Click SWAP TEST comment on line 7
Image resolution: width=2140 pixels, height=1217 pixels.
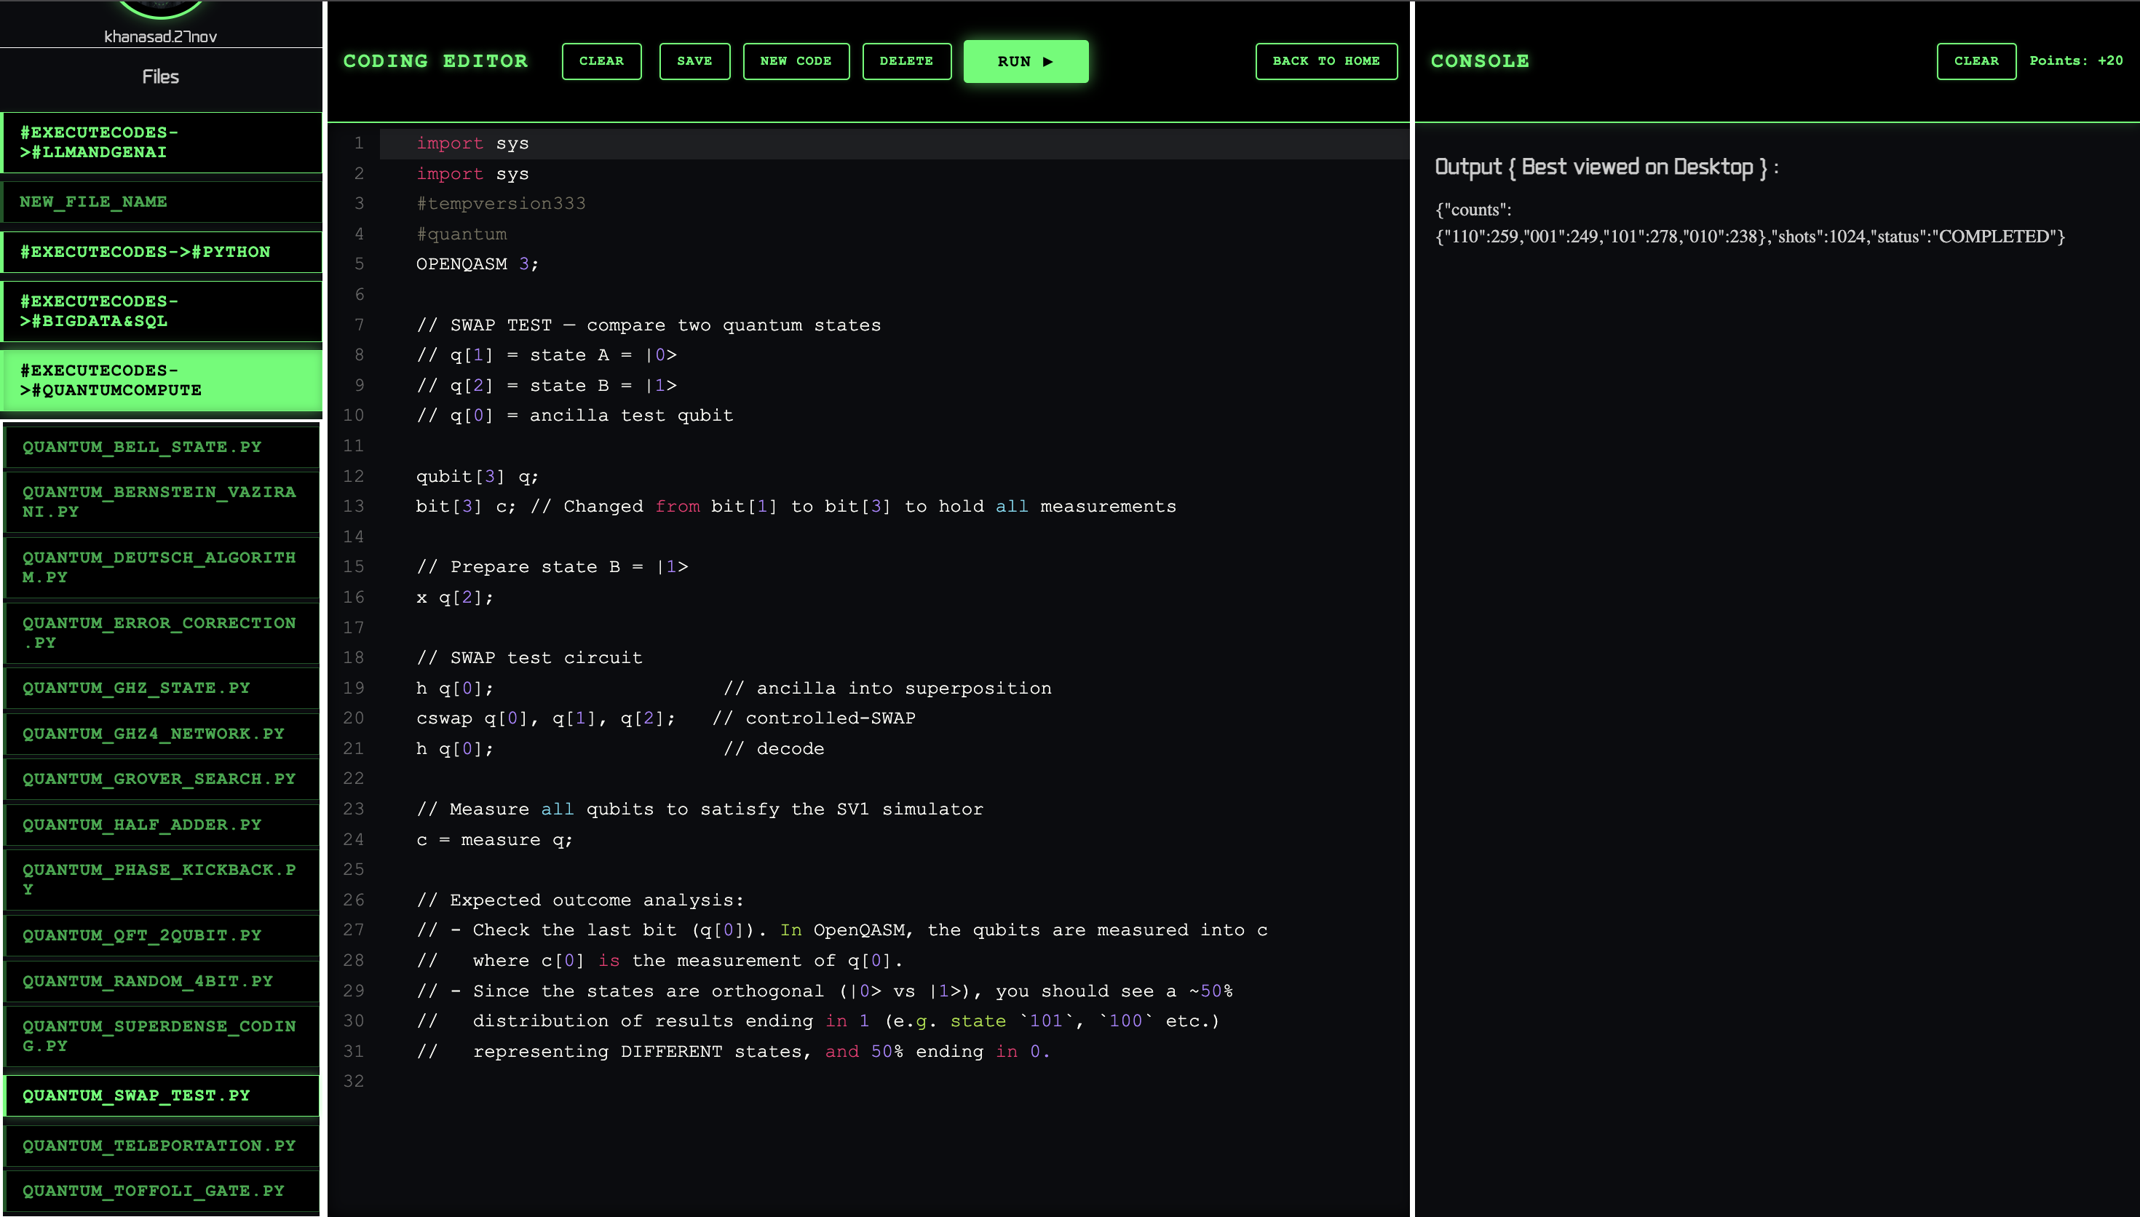pyautogui.click(x=649, y=325)
